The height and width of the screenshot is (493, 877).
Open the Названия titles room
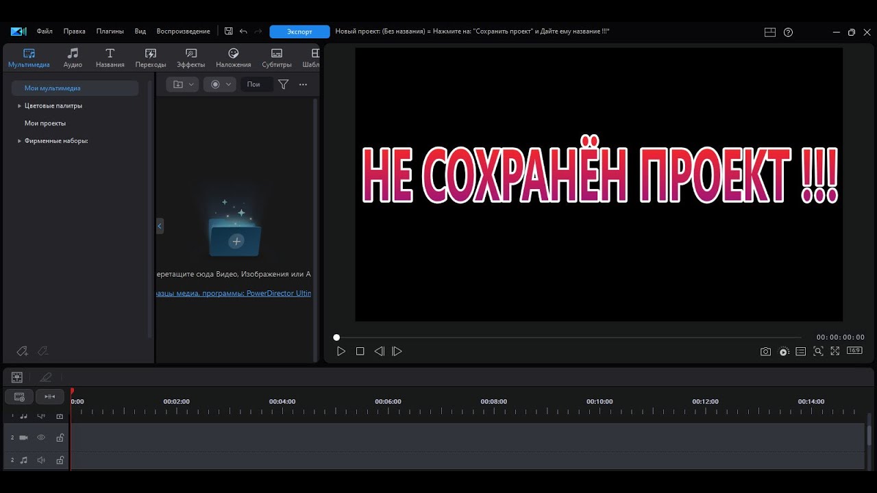click(x=110, y=58)
